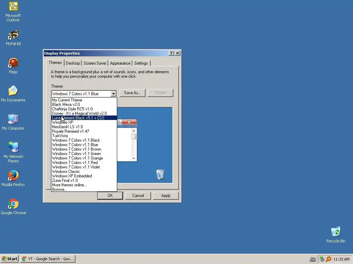
Task: Switch to the Appearance tab
Action: (120, 63)
